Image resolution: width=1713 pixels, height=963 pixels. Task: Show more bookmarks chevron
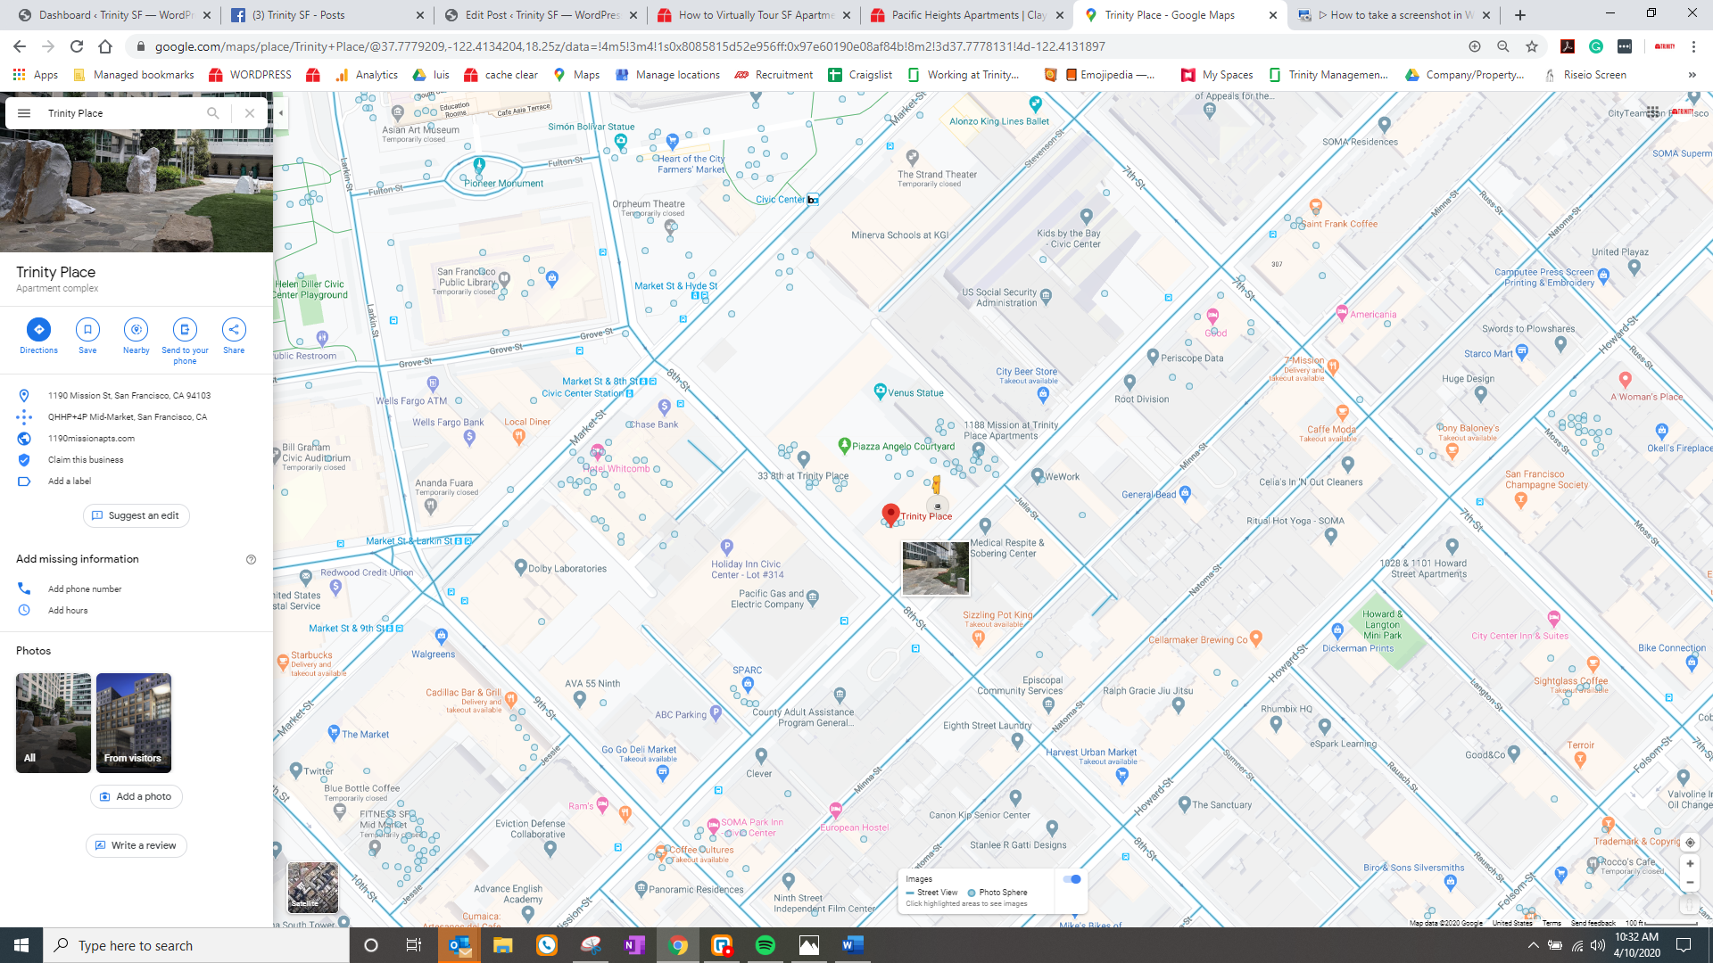pos(1692,75)
